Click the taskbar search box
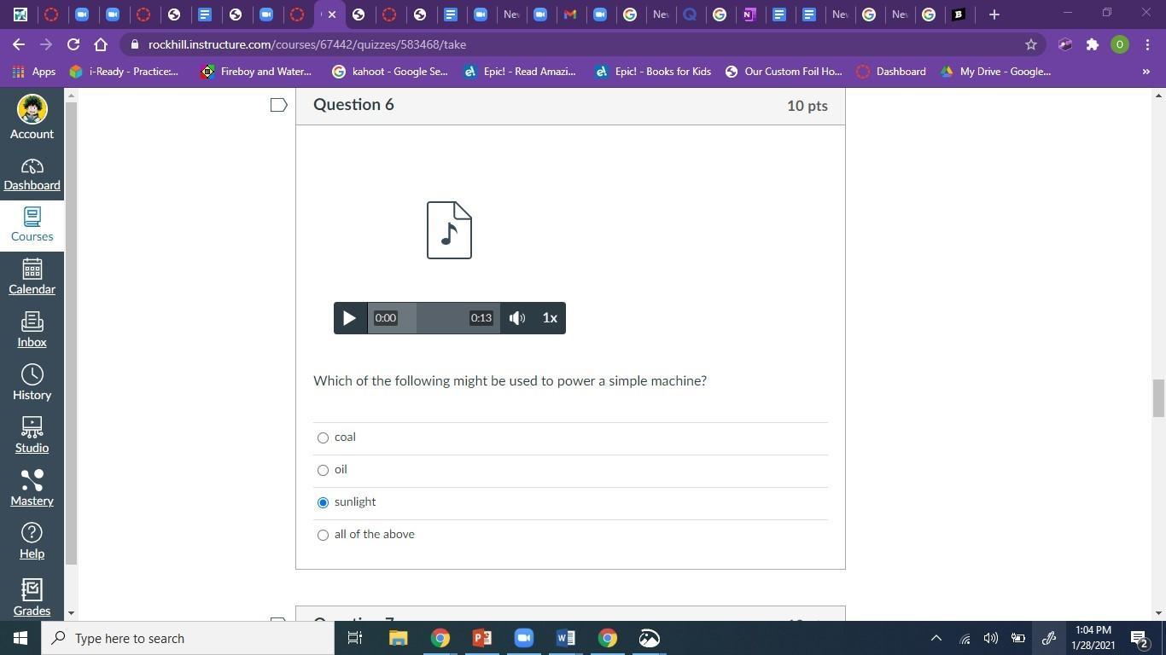Viewport: 1166px width, 655px height. pyautogui.click(x=188, y=638)
